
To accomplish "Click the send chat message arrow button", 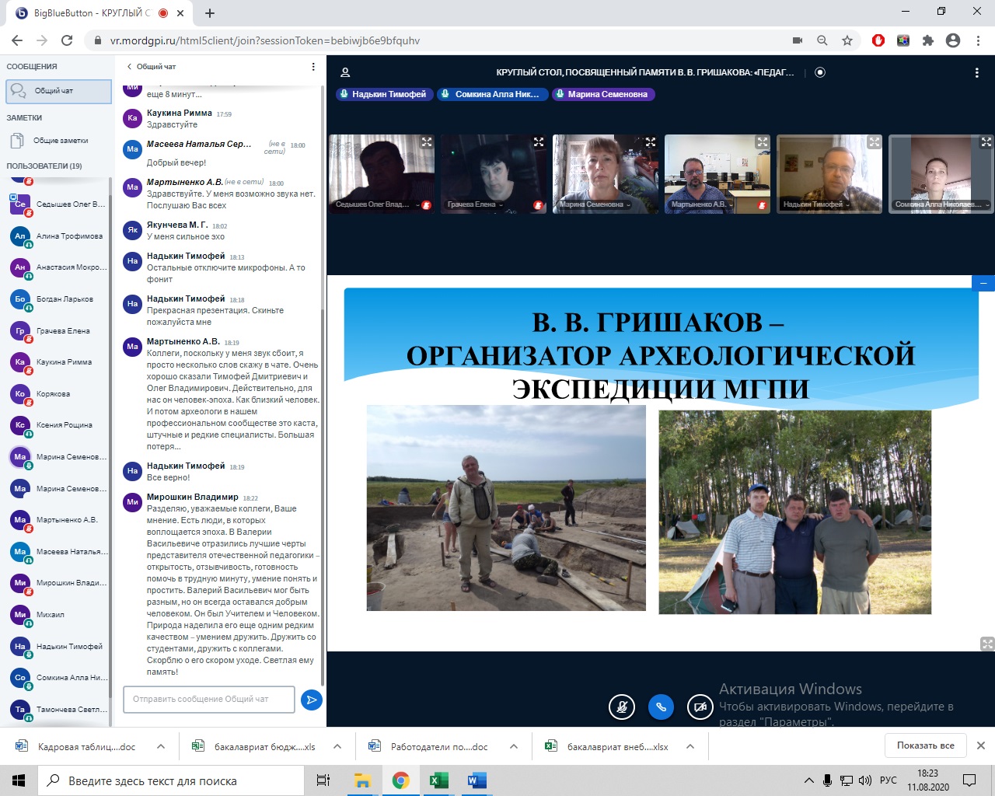I will point(311,700).
